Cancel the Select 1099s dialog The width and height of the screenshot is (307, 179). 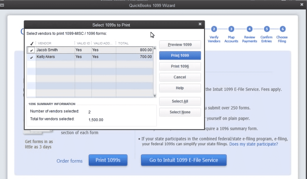point(180,77)
